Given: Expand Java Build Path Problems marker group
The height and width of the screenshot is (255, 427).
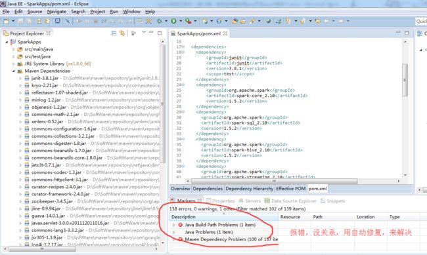Looking at the screenshot, I should 173,225.
